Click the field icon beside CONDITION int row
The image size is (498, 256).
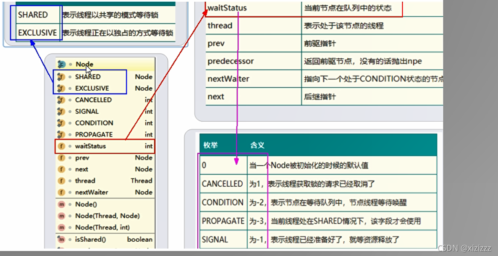coord(61,123)
